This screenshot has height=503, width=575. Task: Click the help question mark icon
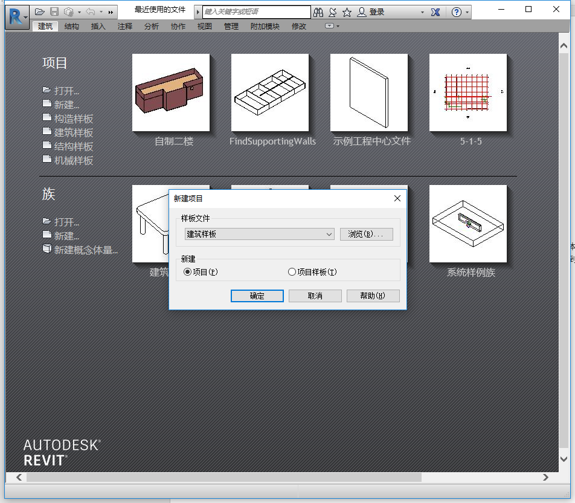[x=457, y=12]
